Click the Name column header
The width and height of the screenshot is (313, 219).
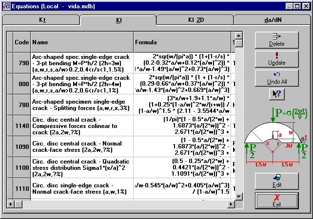[x=82, y=42]
